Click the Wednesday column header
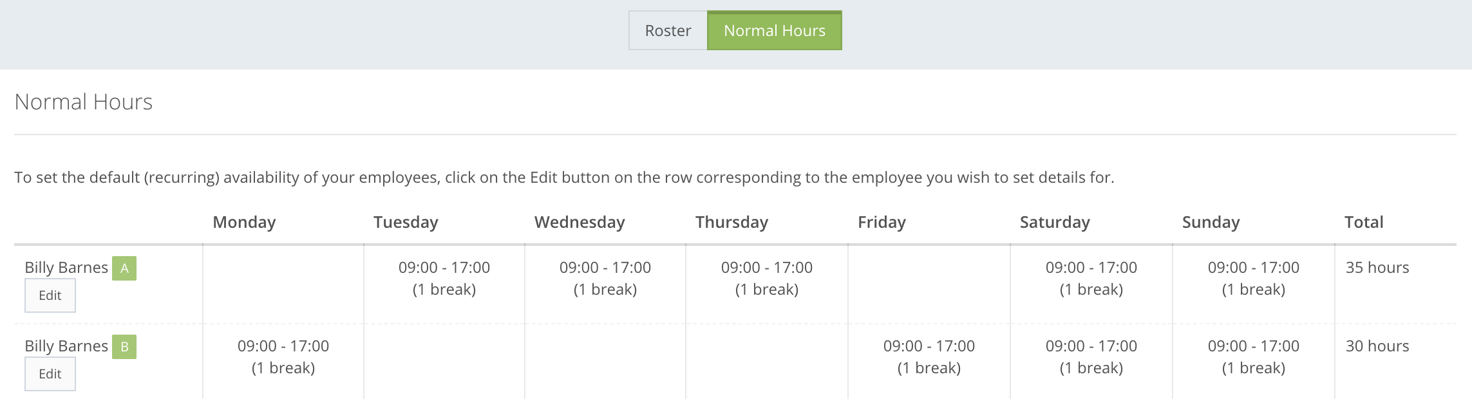Image resolution: width=1472 pixels, height=399 pixels. coord(580,222)
